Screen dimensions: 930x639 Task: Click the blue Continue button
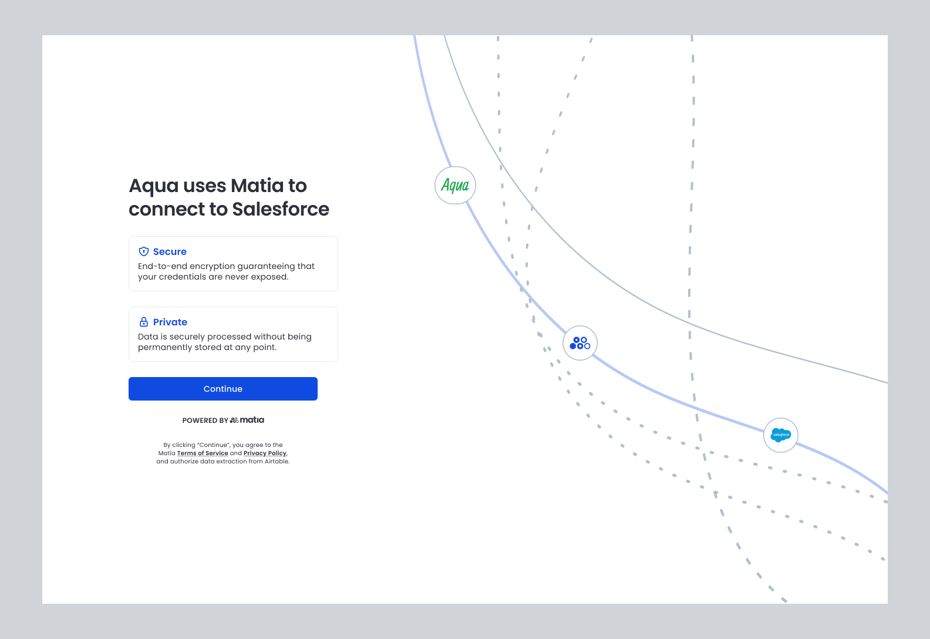click(x=223, y=389)
